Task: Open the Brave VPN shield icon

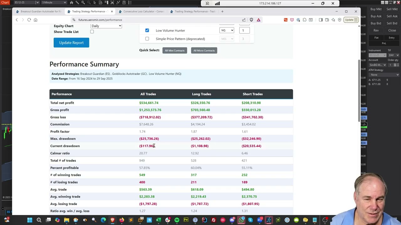Action: pyautogui.click(x=339, y=20)
